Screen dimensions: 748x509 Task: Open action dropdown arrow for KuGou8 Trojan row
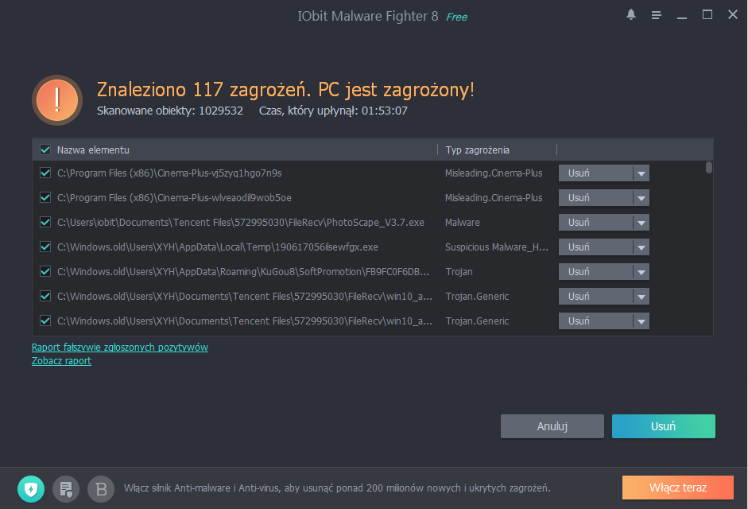click(x=641, y=272)
